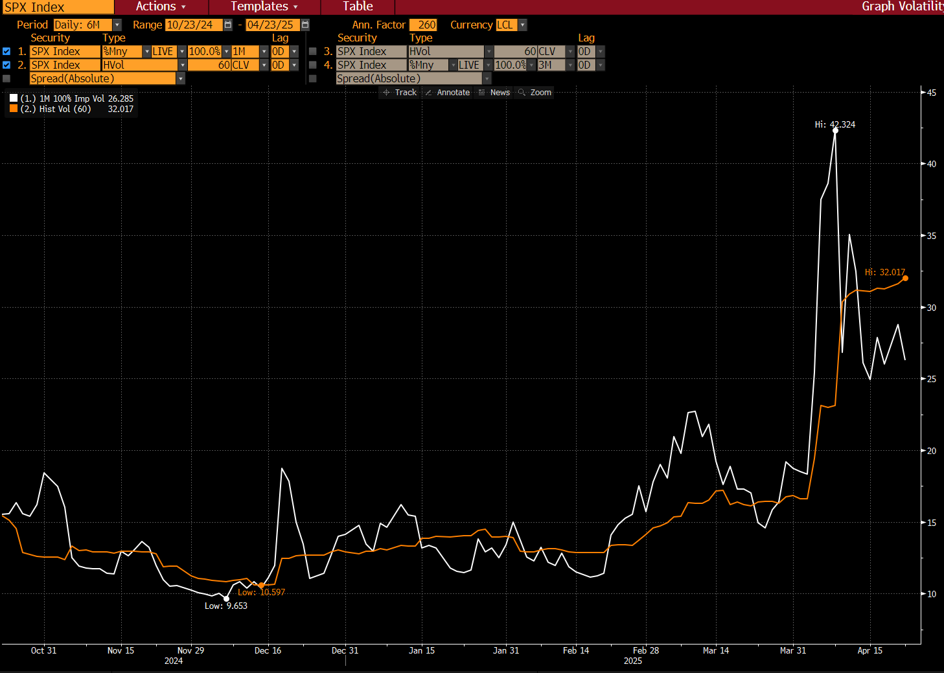Uncheck the checkbox for series 2 SPX Index

click(x=6, y=65)
